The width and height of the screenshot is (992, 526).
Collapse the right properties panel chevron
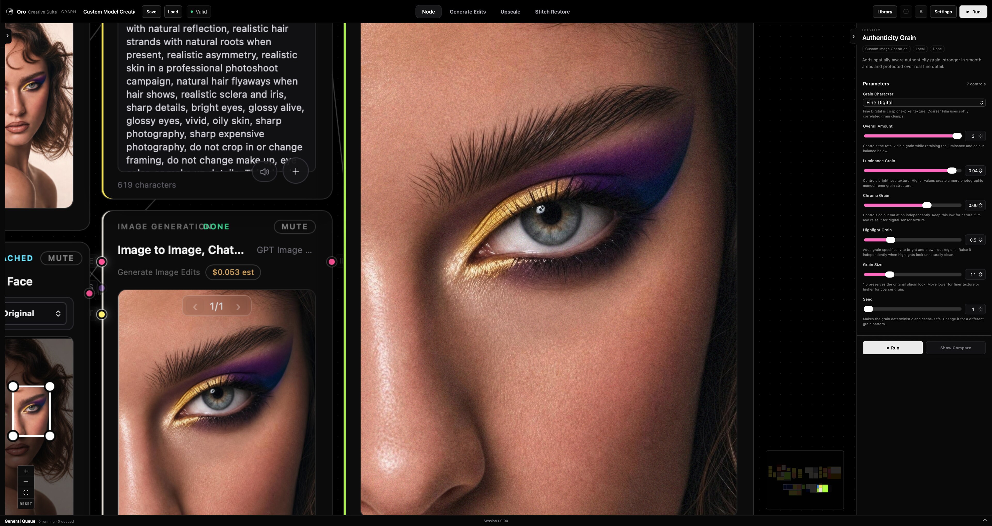[x=853, y=37]
